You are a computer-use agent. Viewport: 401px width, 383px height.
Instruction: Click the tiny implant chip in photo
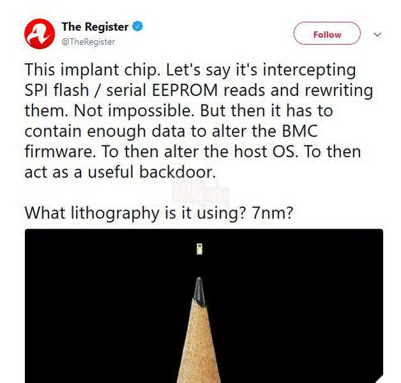[x=199, y=249]
